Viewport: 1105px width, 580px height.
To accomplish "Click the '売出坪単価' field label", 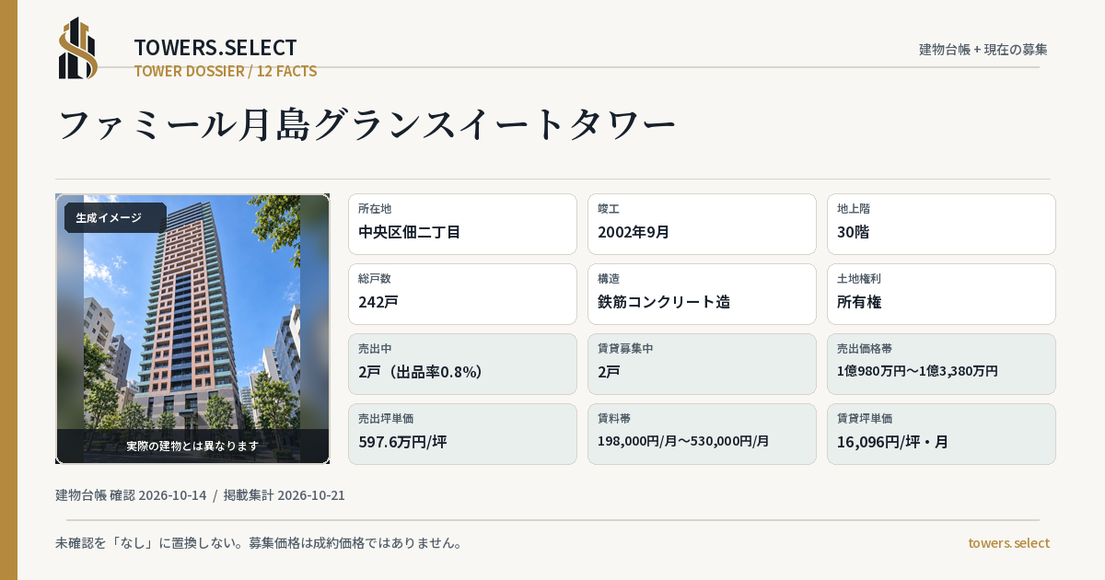I will (x=386, y=419).
